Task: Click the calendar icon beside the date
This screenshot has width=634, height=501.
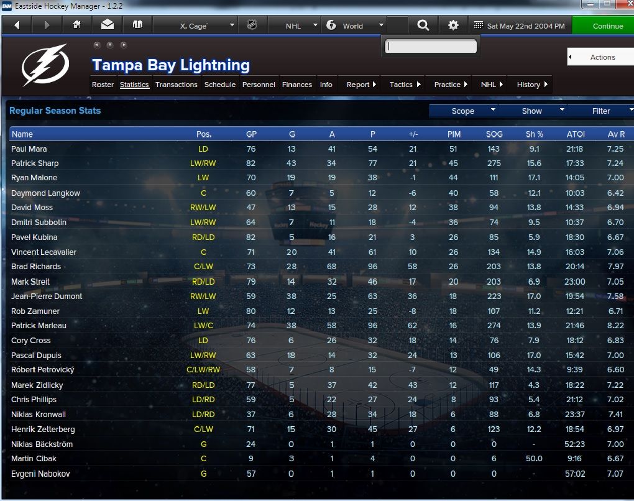Action: click(479, 25)
